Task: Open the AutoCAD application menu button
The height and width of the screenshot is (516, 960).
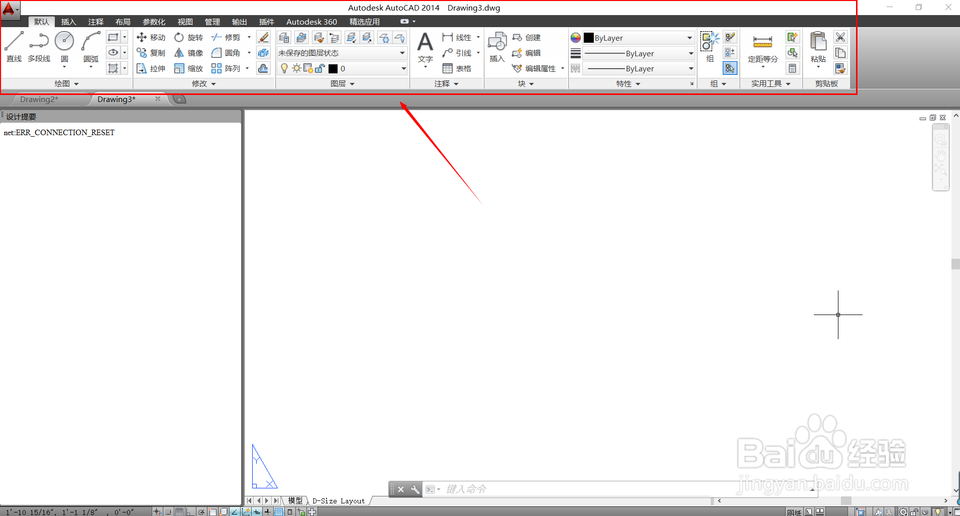Action: [x=10, y=10]
